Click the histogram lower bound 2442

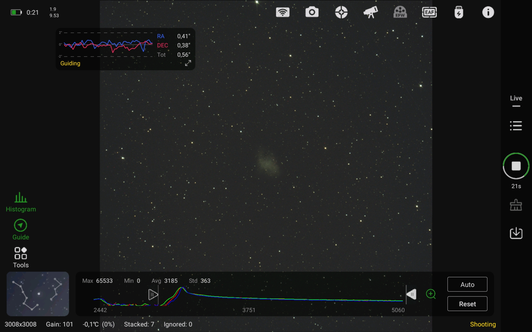tap(100, 310)
